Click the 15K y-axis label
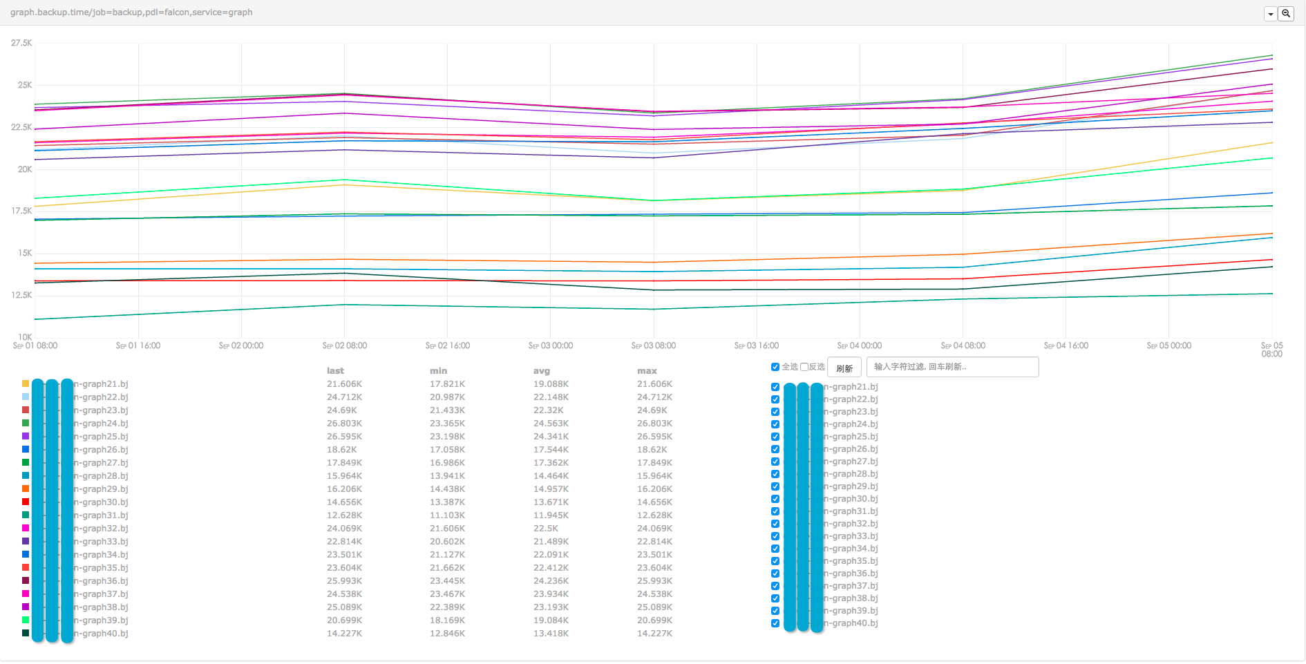 coord(25,253)
